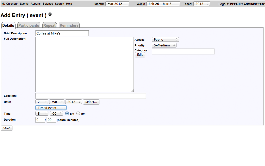Switch to the Participants tab
The height and width of the screenshot is (166, 265).
[29, 25]
